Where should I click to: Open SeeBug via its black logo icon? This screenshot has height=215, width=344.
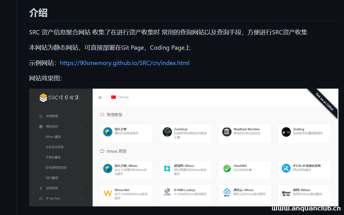point(286,131)
